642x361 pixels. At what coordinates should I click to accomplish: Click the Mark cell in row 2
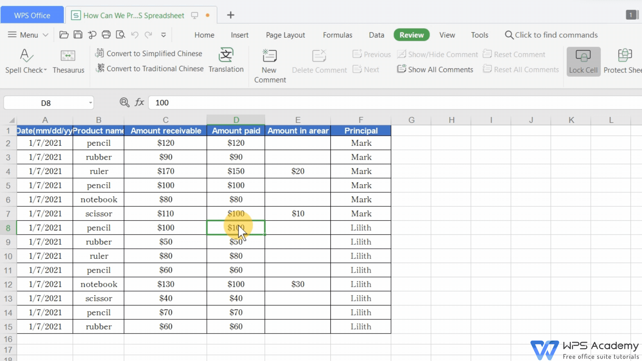pyautogui.click(x=361, y=143)
